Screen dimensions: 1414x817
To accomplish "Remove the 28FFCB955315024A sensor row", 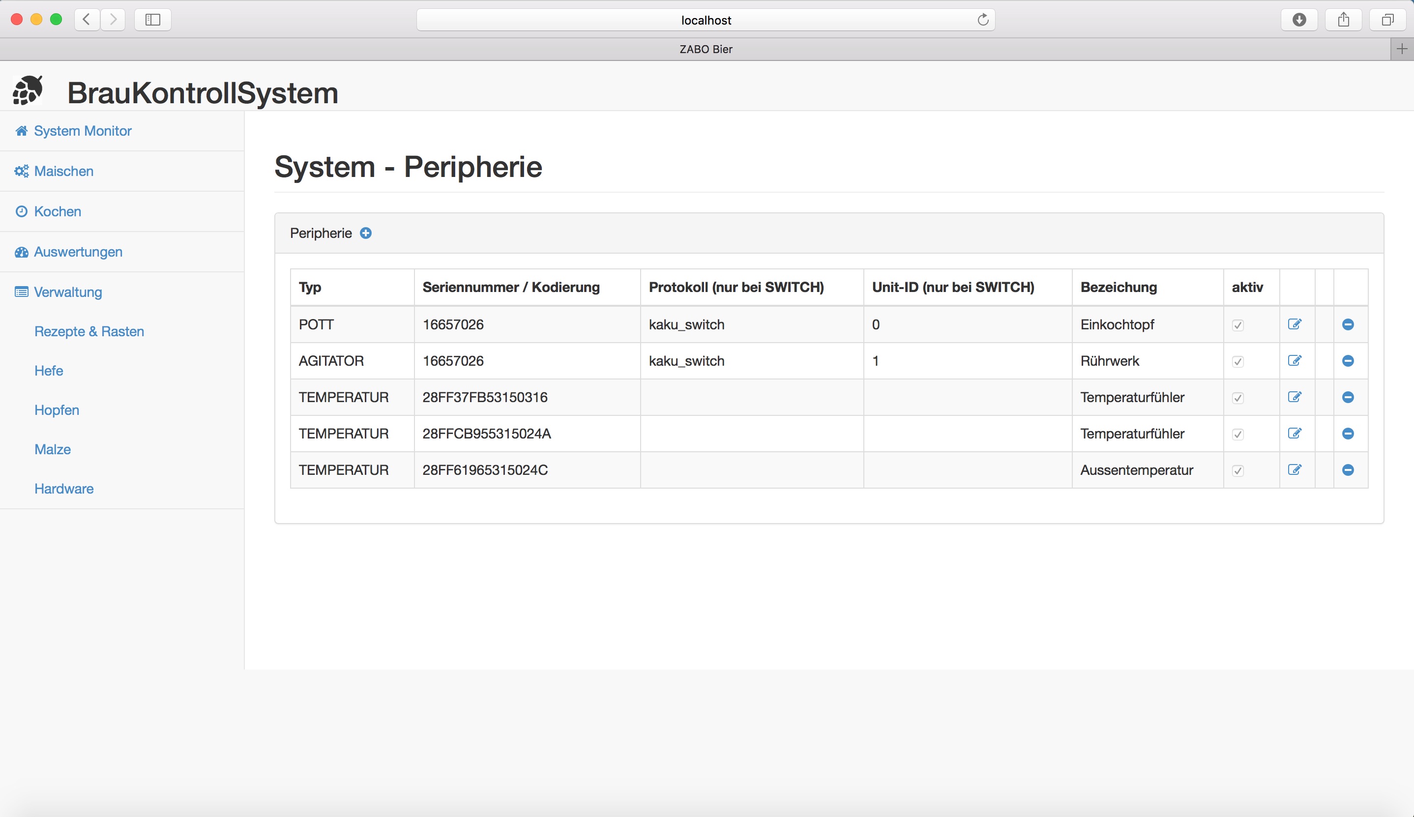I will coord(1348,433).
